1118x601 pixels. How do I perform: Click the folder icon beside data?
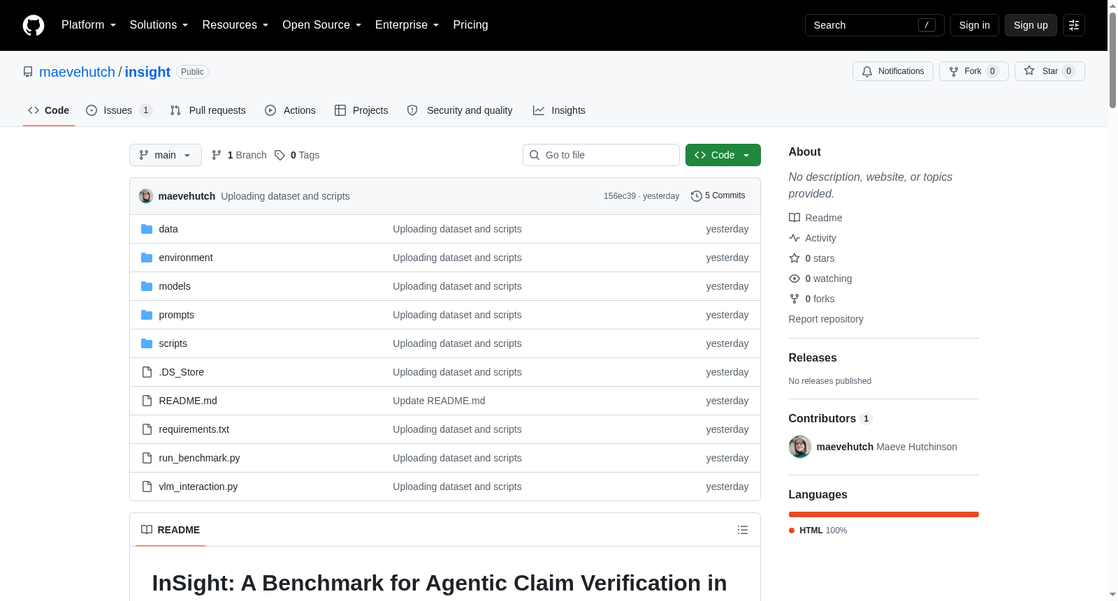147,229
